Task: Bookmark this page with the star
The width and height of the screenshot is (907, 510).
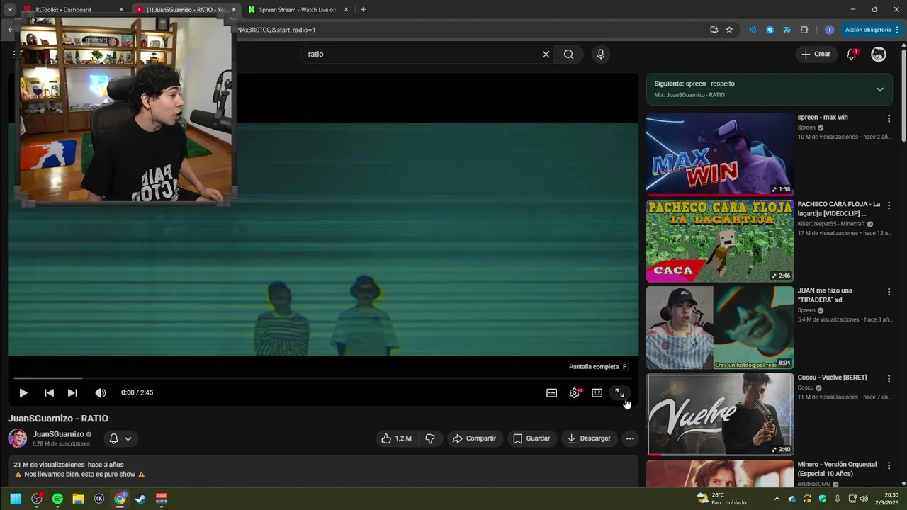Action: [729, 30]
